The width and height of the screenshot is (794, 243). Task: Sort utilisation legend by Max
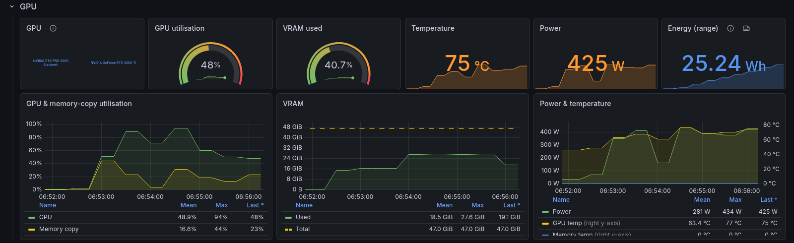222,205
